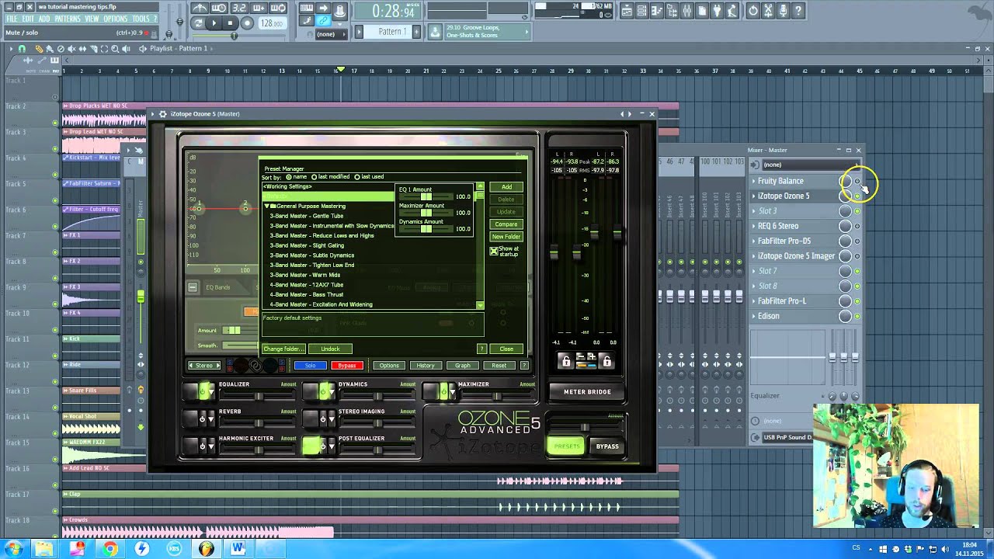The height and width of the screenshot is (559, 994).
Task: Select sort by last modified radio button
Action: pos(314,177)
